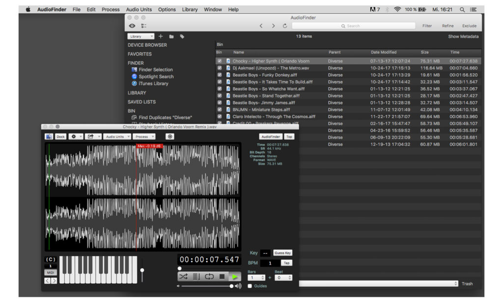Uncheck Bin checkbox for Miniature Steps.aiff
503x302 pixels.
(x=220, y=110)
